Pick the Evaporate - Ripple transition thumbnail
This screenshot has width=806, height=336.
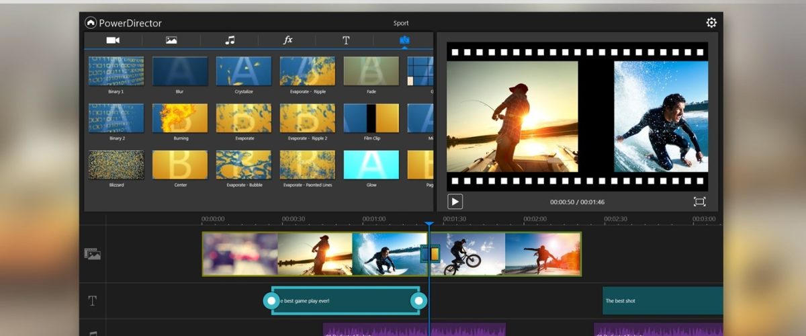pyautogui.click(x=308, y=71)
